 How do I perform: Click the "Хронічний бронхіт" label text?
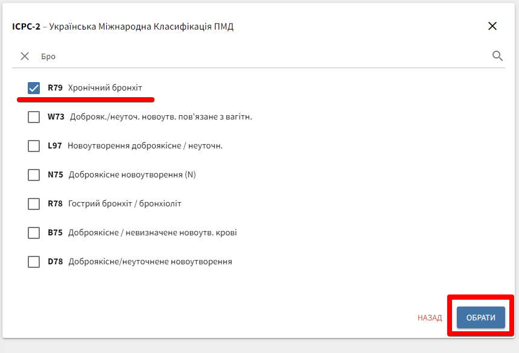(105, 88)
